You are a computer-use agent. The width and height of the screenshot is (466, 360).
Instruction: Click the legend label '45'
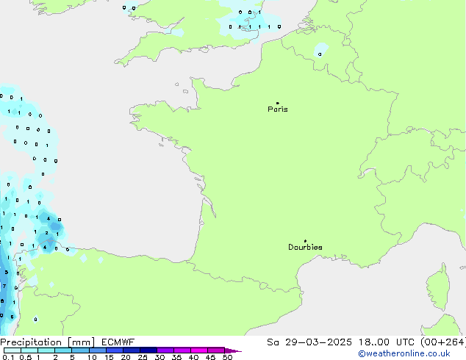click(x=210, y=357)
